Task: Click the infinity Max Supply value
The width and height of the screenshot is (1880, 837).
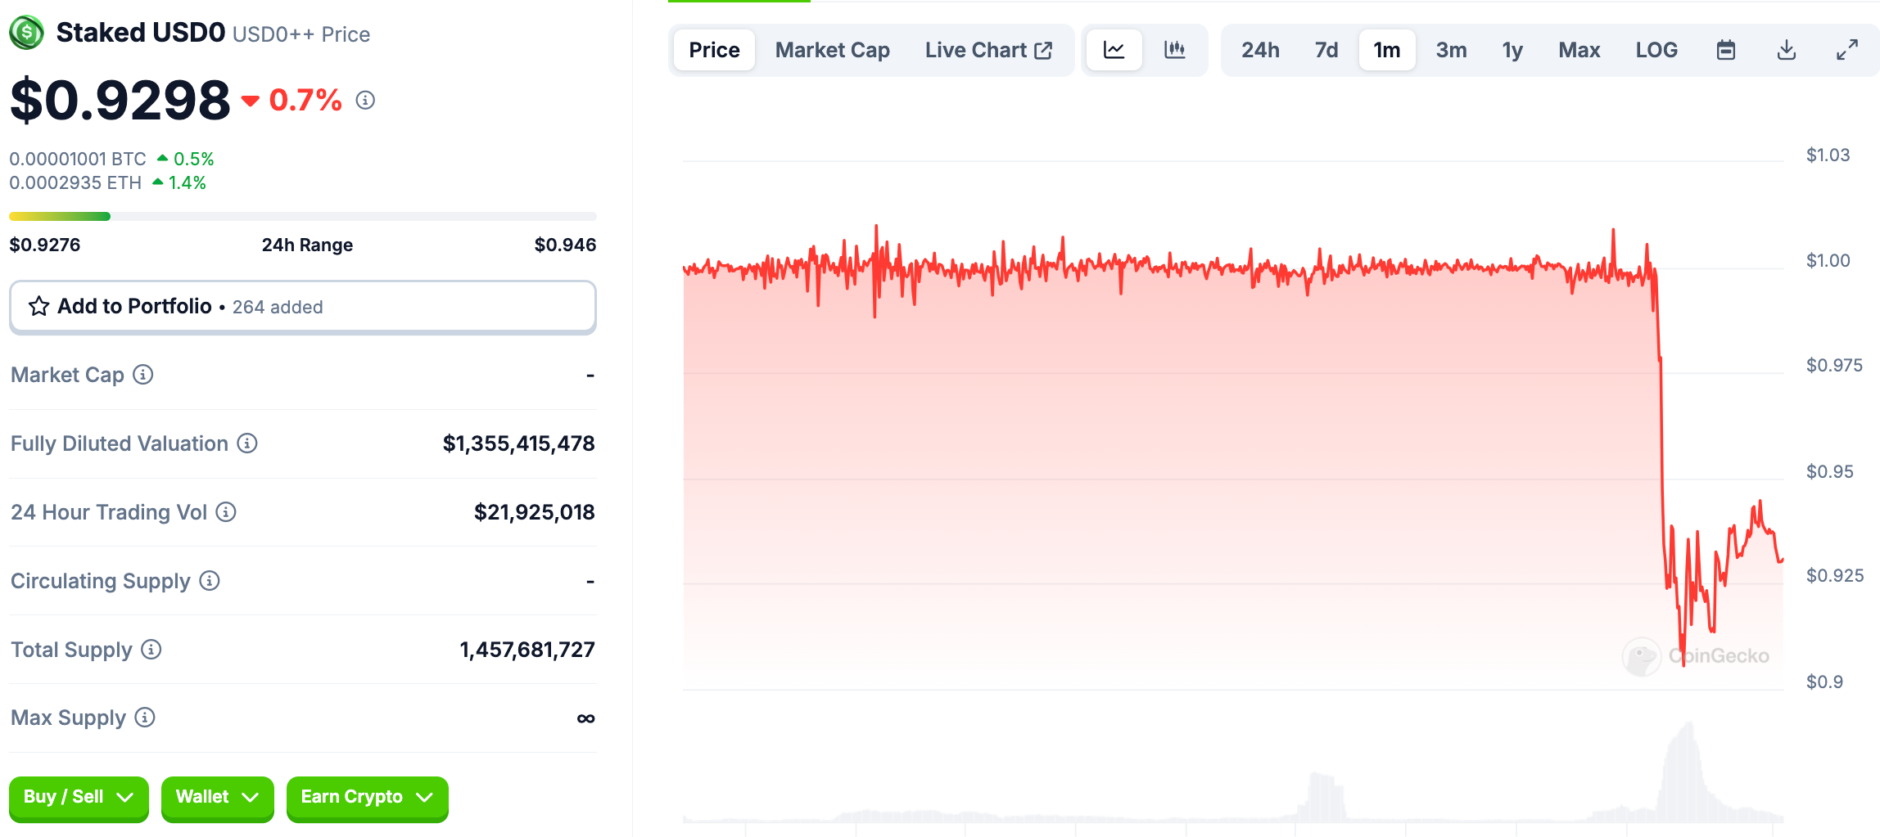Action: coord(585,718)
